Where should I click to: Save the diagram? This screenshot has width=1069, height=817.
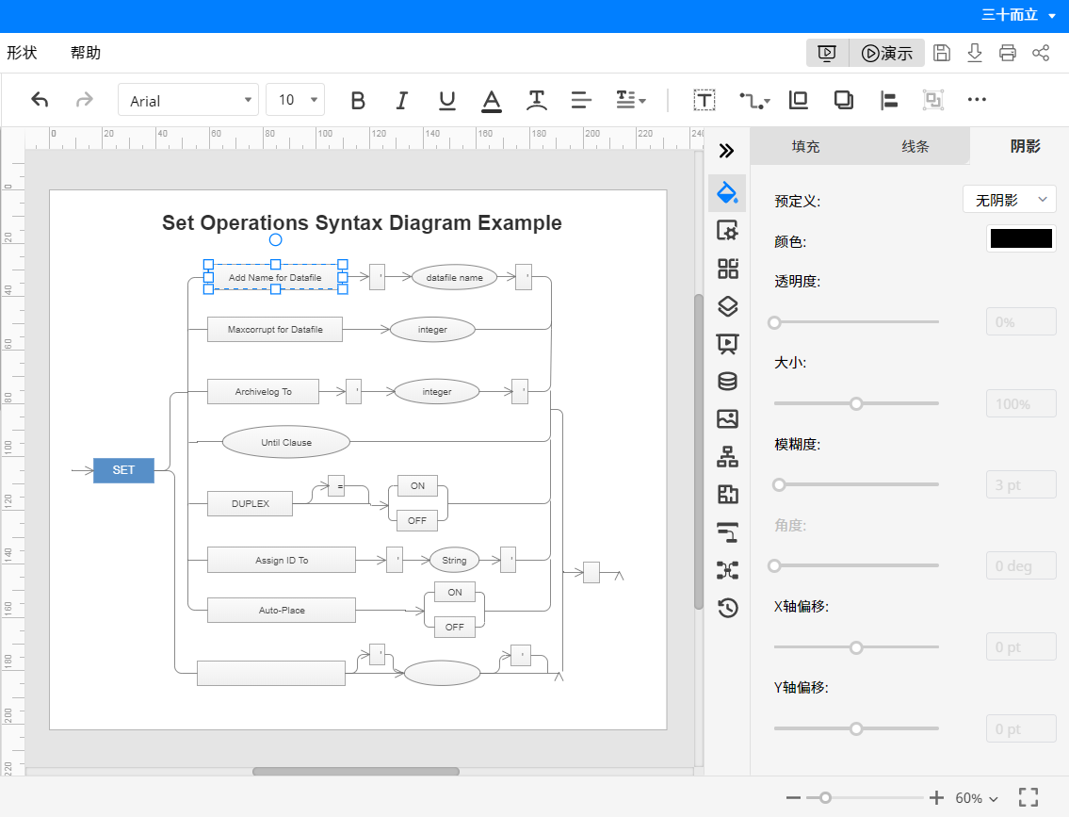(x=942, y=53)
